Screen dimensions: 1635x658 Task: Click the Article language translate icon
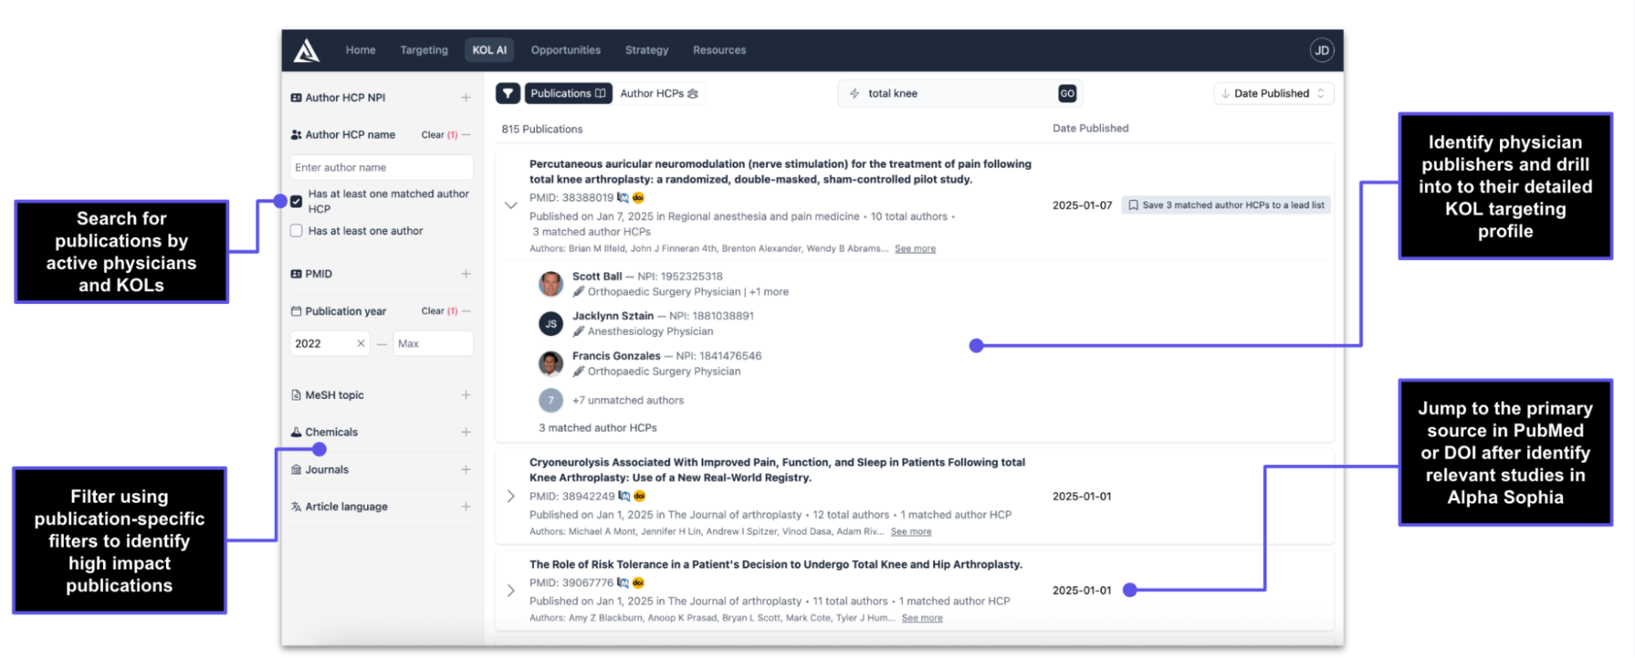click(296, 507)
